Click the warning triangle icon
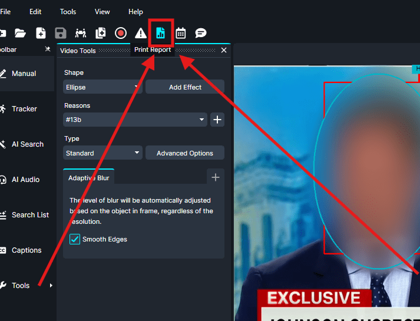Viewport: 420px width, 321px height. [141, 33]
